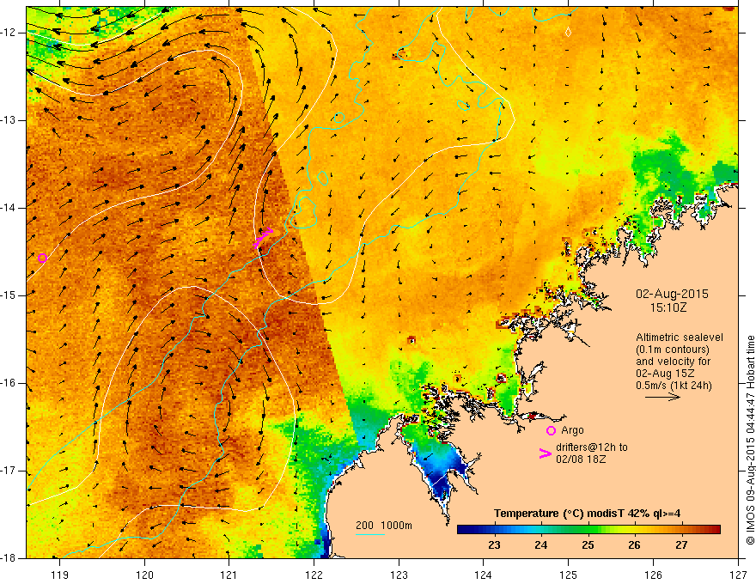Click the magenta drifter track marker
Screen dimensions: 756x584
point(263,238)
